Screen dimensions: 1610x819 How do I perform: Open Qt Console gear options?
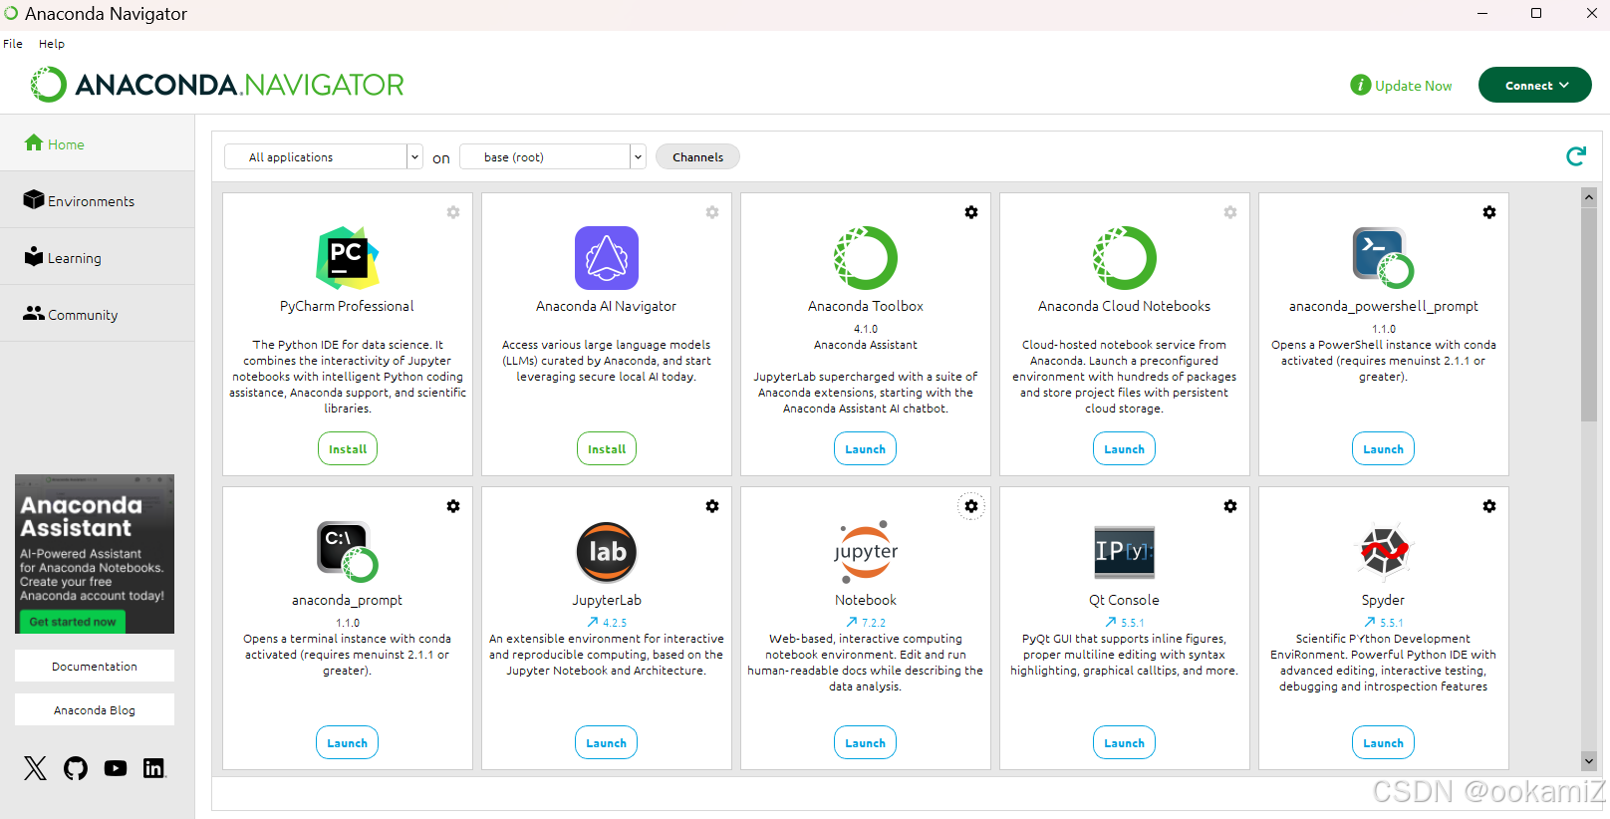pyautogui.click(x=1230, y=506)
